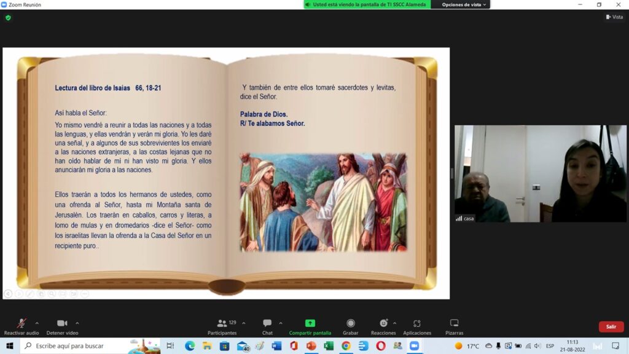This screenshot has width=629, height=354.
Task: Open Task View on taskbar
Action: [170, 345]
